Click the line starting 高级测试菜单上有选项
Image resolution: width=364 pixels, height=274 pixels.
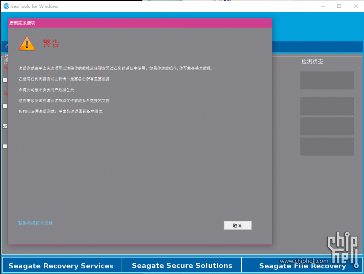(115, 68)
